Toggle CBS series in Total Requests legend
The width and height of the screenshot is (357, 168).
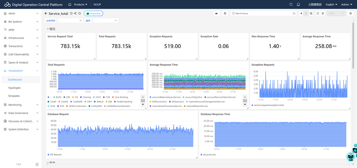coord(67,97)
